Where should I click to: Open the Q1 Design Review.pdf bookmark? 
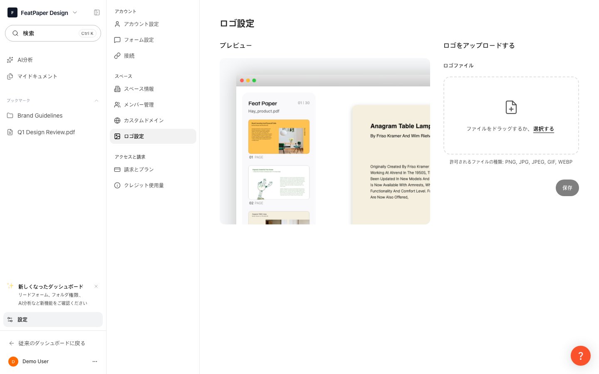pyautogui.click(x=53, y=132)
